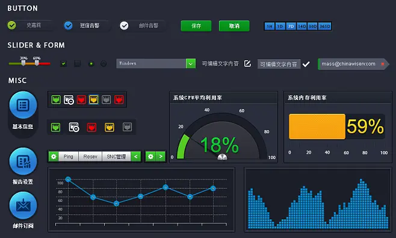Image resolution: width=396 pixels, height=238 pixels.
Task: Click red port icon left of highlighted yellow
Action: click(81, 99)
